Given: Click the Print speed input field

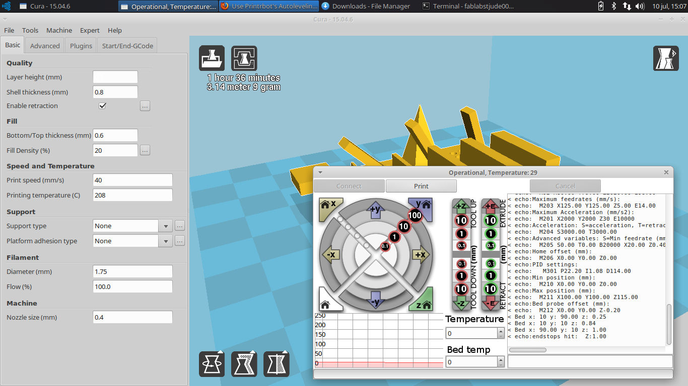Looking at the screenshot, I should point(133,180).
